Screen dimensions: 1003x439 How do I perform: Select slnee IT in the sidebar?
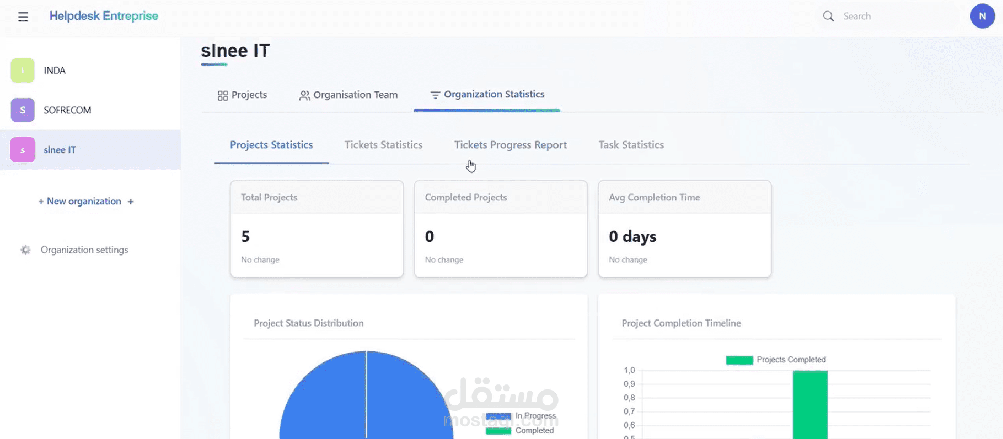coord(90,150)
